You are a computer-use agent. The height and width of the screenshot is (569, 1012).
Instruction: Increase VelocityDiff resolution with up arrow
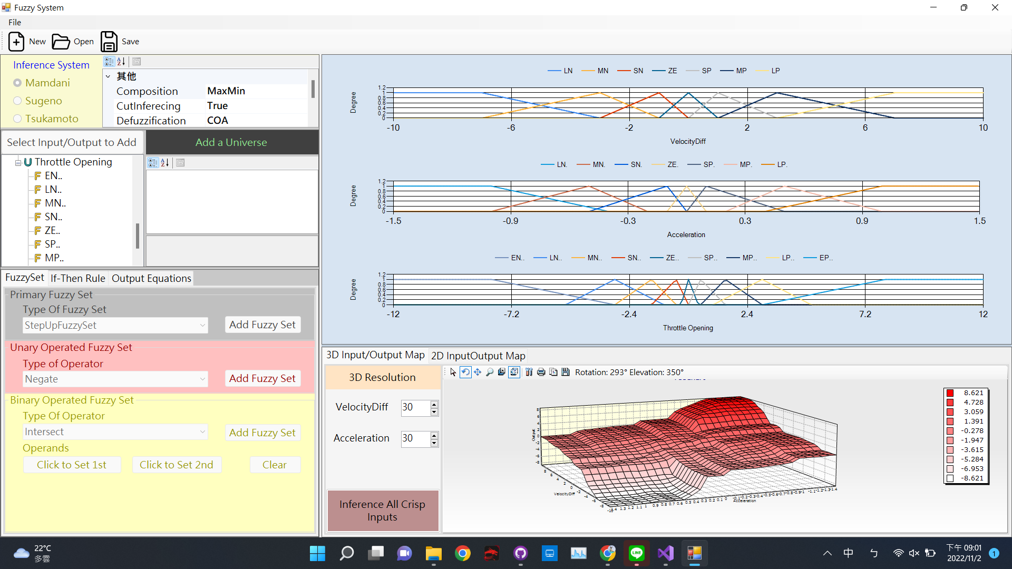(x=434, y=404)
